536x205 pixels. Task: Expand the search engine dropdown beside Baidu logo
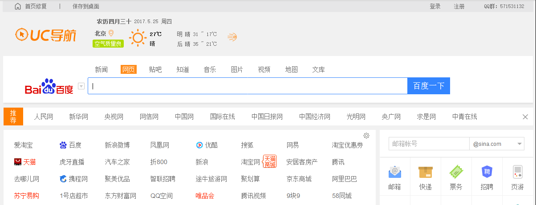(81, 86)
